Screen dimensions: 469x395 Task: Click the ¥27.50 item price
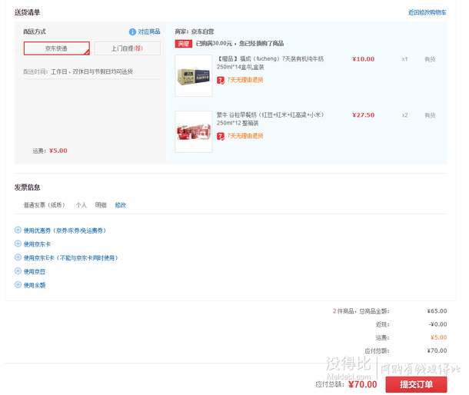[364, 115]
